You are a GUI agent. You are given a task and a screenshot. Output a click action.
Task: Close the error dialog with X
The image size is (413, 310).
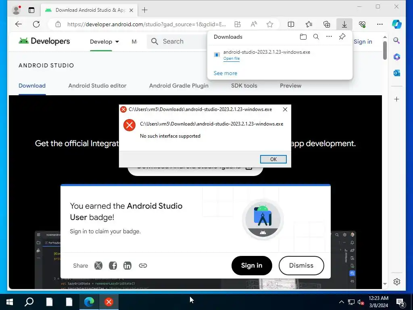pyautogui.click(x=285, y=109)
